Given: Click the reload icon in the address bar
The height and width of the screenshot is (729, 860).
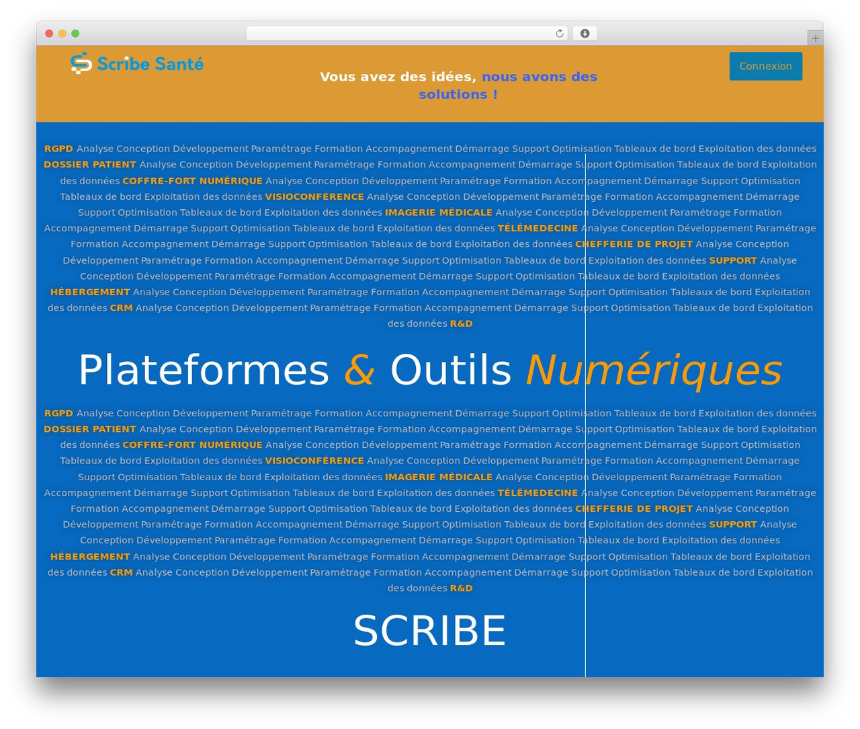Looking at the screenshot, I should 559,34.
